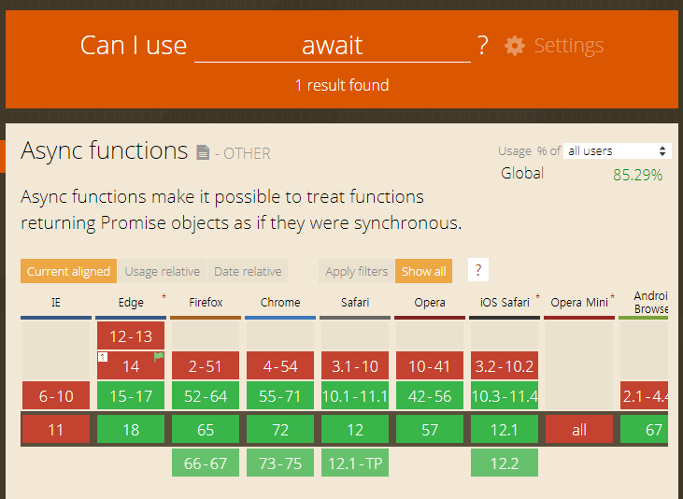Select the Safari 3.1-10 cell
The width and height of the screenshot is (683, 499).
click(x=355, y=365)
